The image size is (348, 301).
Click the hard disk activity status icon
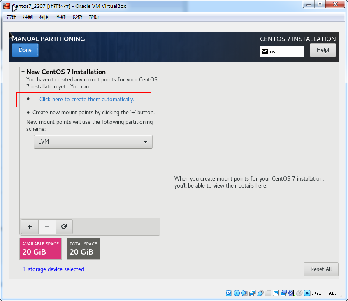point(229,293)
